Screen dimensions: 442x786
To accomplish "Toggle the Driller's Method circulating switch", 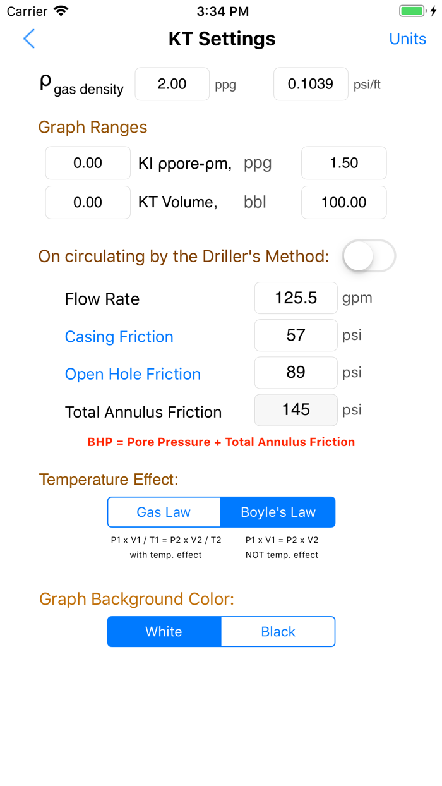I will (x=369, y=256).
